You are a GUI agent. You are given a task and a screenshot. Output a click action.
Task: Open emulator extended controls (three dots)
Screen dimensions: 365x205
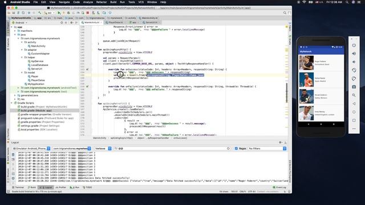coord(354,129)
